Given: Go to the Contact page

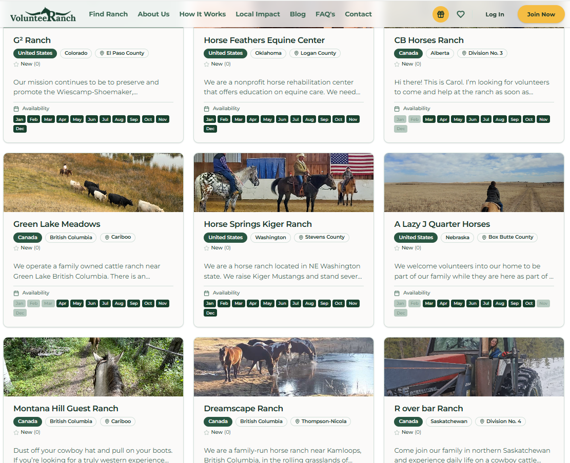Looking at the screenshot, I should point(358,14).
